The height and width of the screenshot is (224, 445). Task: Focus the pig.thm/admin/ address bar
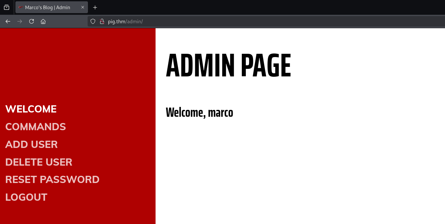point(230,22)
